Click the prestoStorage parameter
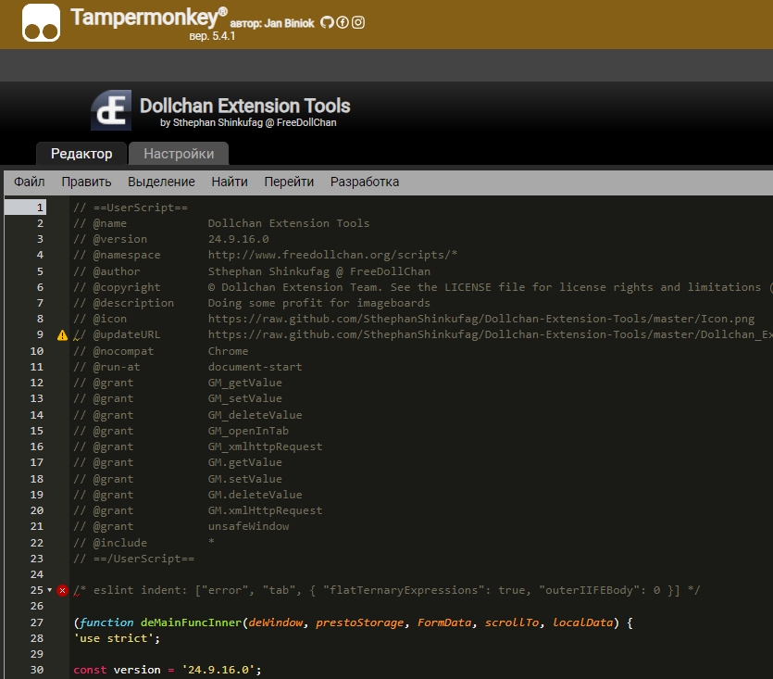773x679 pixels. point(359,622)
